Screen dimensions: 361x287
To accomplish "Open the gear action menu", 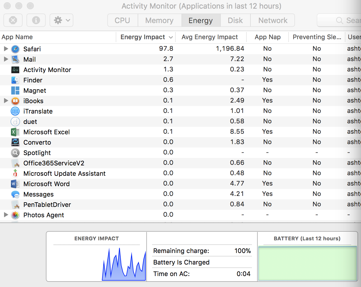I will tap(61, 20).
